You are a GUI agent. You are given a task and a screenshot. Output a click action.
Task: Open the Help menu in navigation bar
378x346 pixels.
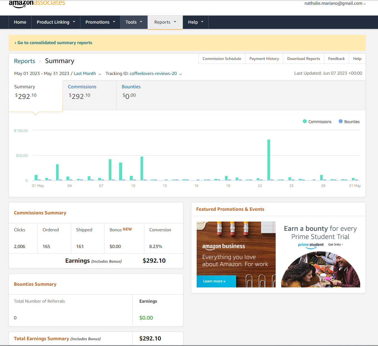coord(196,22)
